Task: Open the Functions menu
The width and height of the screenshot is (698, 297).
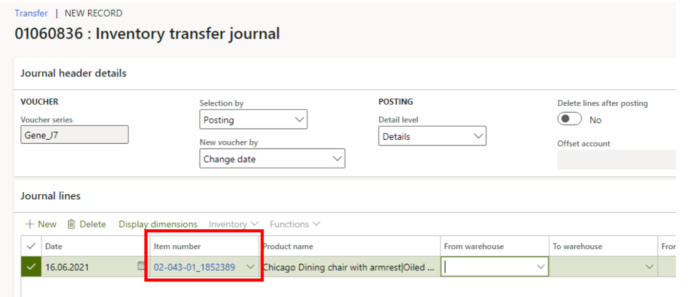Action: [294, 224]
